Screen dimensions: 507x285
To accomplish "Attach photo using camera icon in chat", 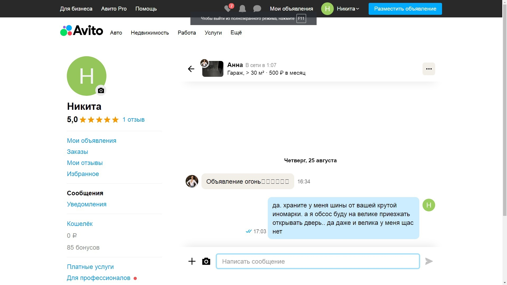I will point(206,261).
